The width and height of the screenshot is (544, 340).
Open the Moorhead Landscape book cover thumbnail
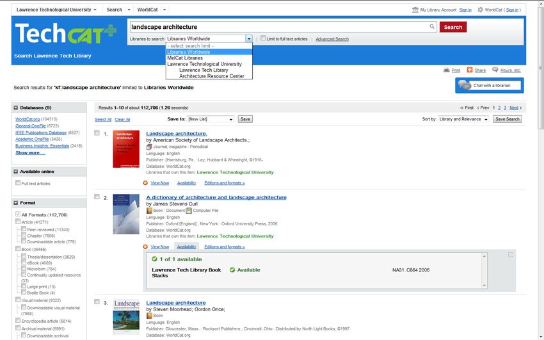coord(126,317)
